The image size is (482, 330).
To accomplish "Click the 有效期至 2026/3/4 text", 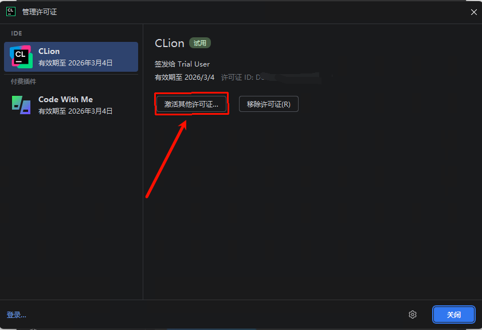I will (x=185, y=77).
